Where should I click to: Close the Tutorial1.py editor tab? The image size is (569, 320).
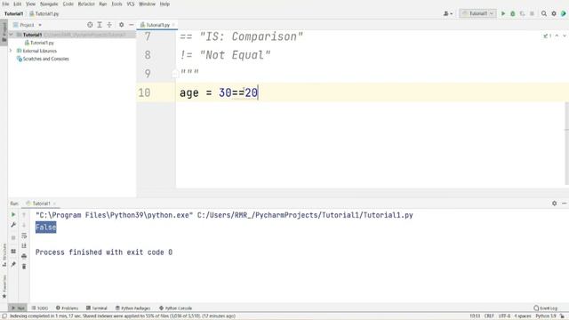click(x=173, y=25)
